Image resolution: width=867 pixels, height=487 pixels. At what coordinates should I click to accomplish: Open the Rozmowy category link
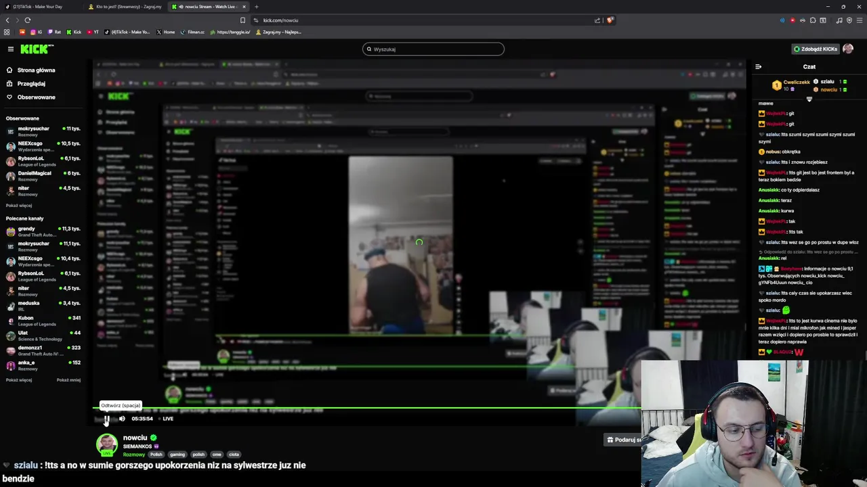tap(134, 455)
